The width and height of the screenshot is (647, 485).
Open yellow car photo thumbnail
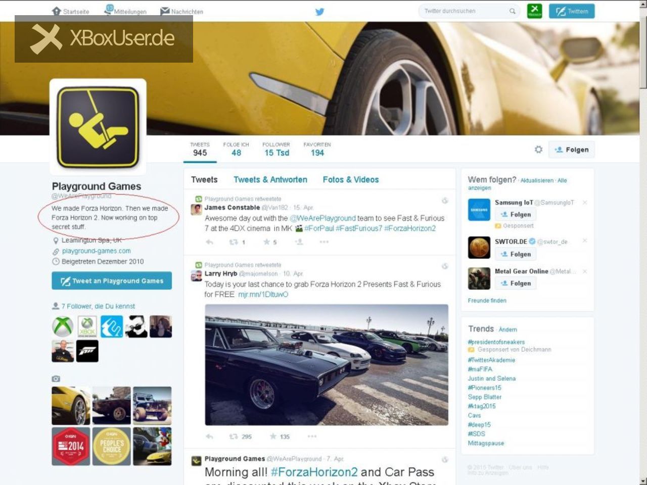tap(71, 406)
